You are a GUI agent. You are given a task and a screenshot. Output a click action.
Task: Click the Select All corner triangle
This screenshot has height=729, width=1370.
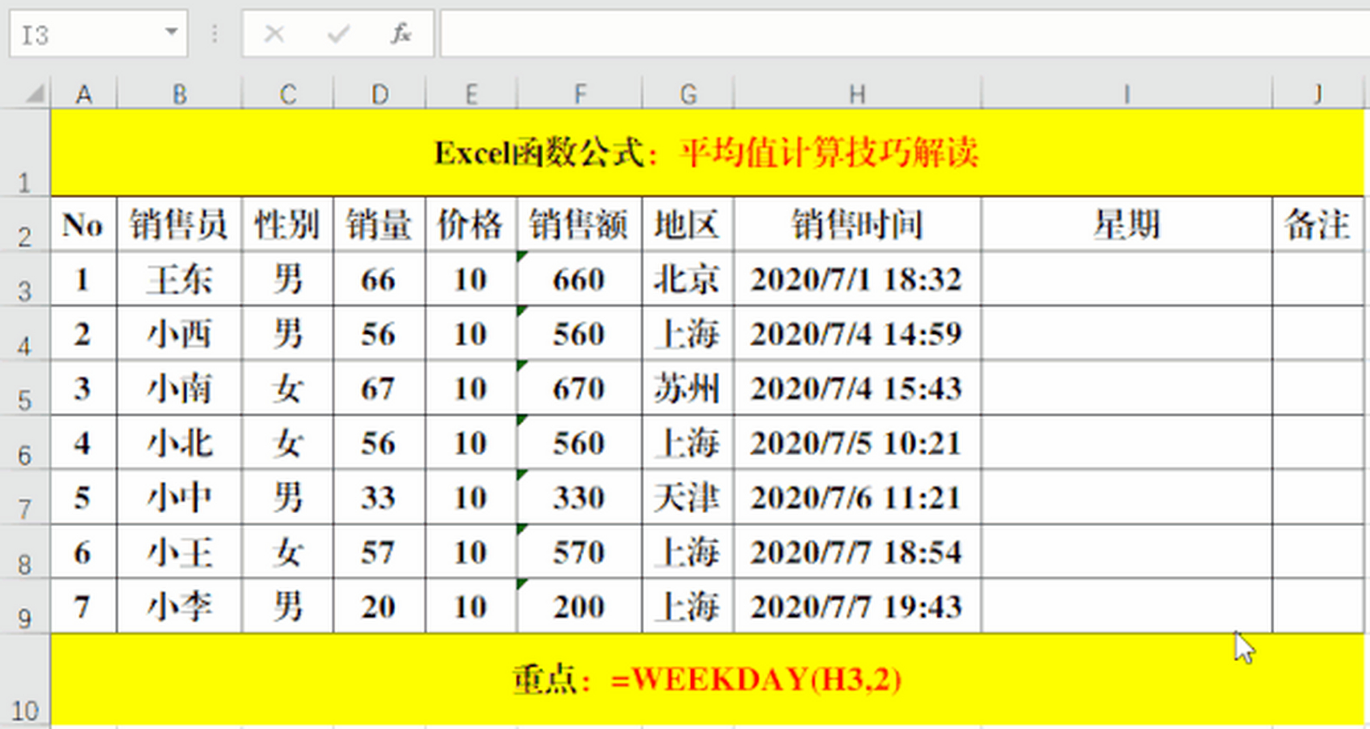tap(34, 93)
